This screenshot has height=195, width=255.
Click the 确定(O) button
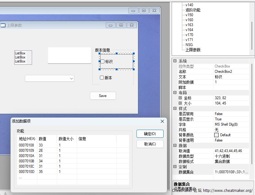pyautogui.click(x=150, y=134)
